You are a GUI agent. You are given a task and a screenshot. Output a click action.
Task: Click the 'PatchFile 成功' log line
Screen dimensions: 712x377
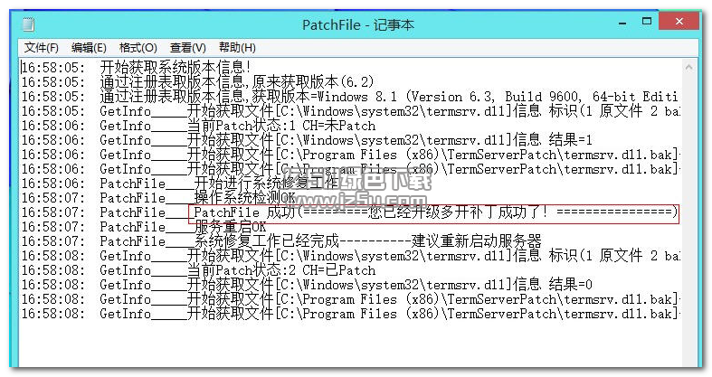[x=349, y=212]
